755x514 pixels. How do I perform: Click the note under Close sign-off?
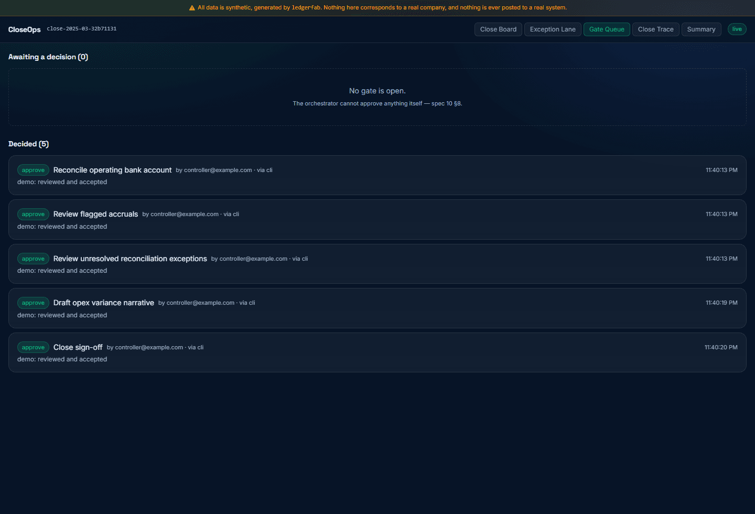pyautogui.click(x=62, y=359)
